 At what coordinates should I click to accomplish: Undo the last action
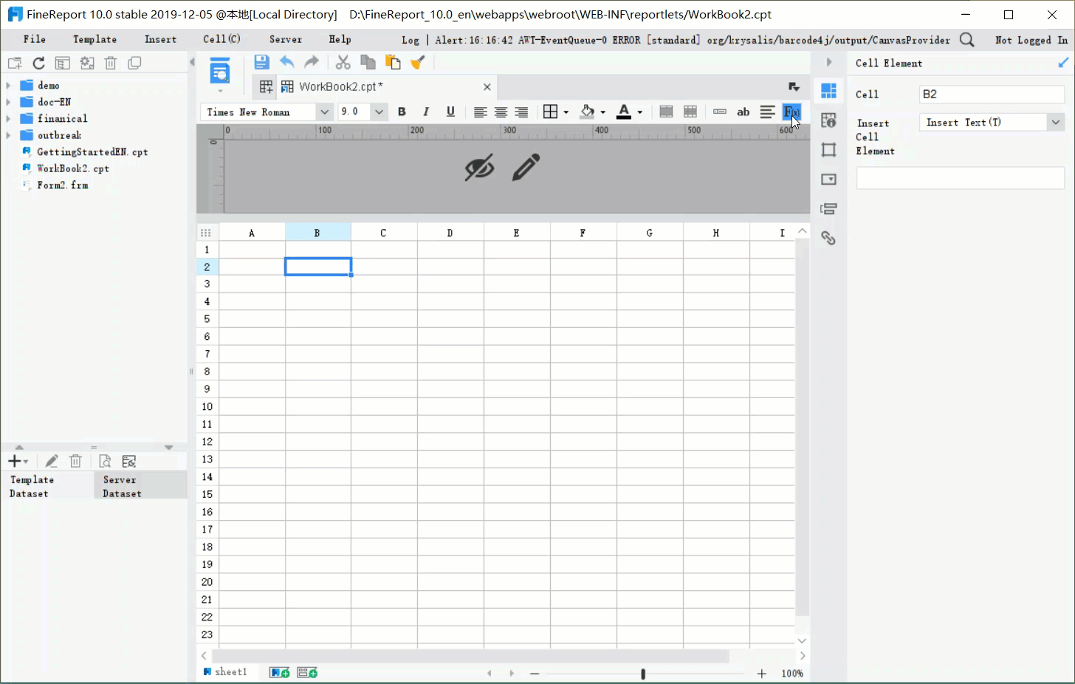287,62
